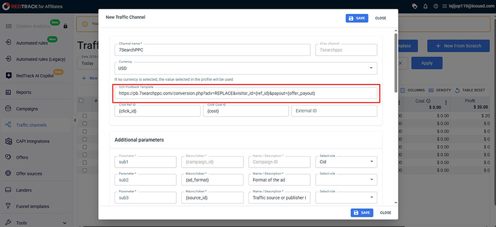This screenshot has height=227, width=496.
Task: Check the first table row checkbox
Action: (85, 116)
